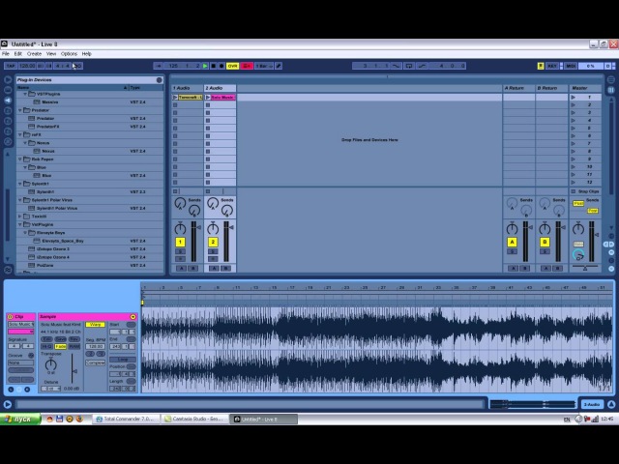The image size is (619, 464).
Task: Enable MIDI map mode
Action: click(571, 66)
